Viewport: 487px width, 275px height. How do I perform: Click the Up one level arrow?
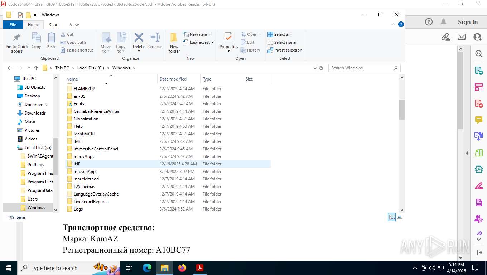coord(36,68)
